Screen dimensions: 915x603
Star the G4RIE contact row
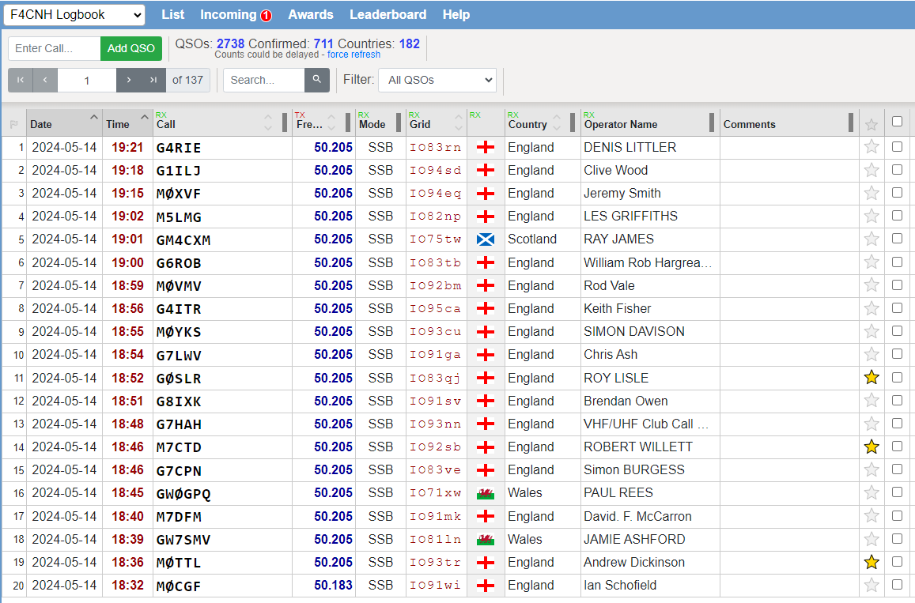pyautogui.click(x=872, y=147)
